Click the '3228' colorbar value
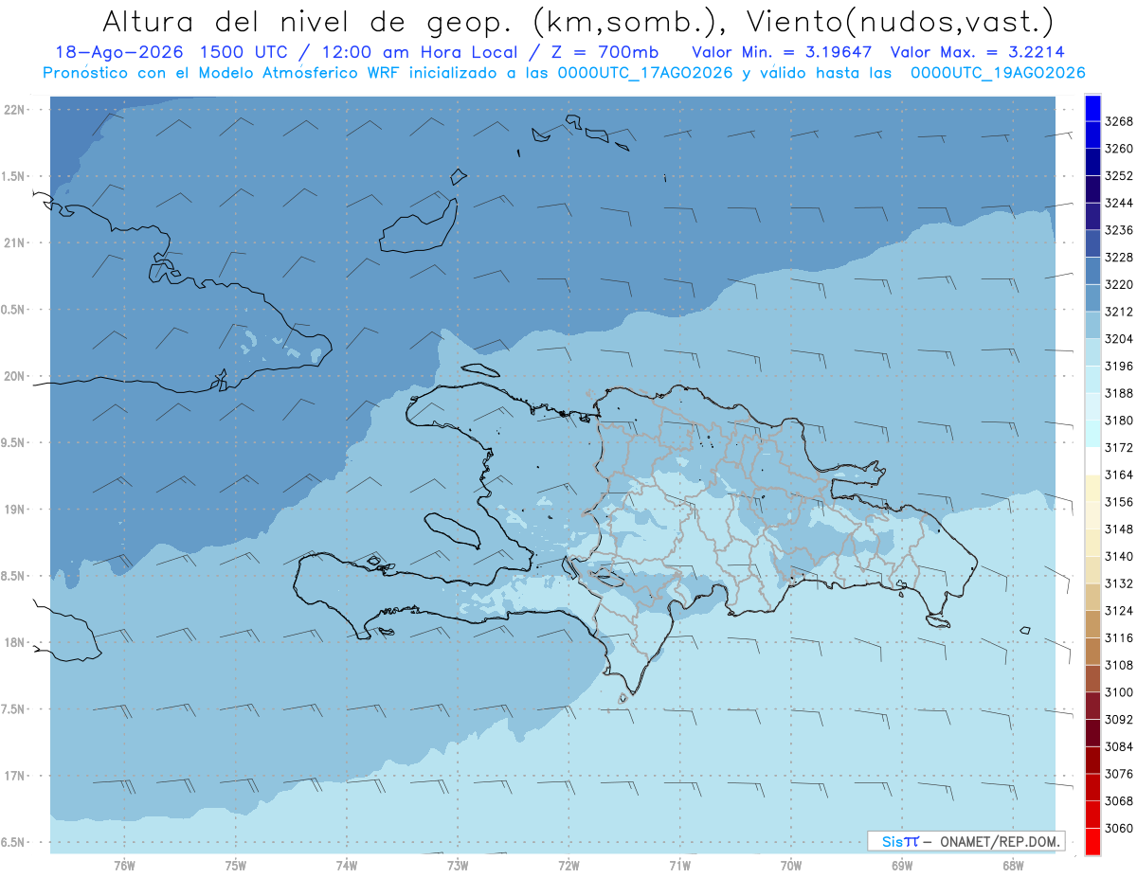Viewport: 1137px width, 878px height. coord(1119,257)
